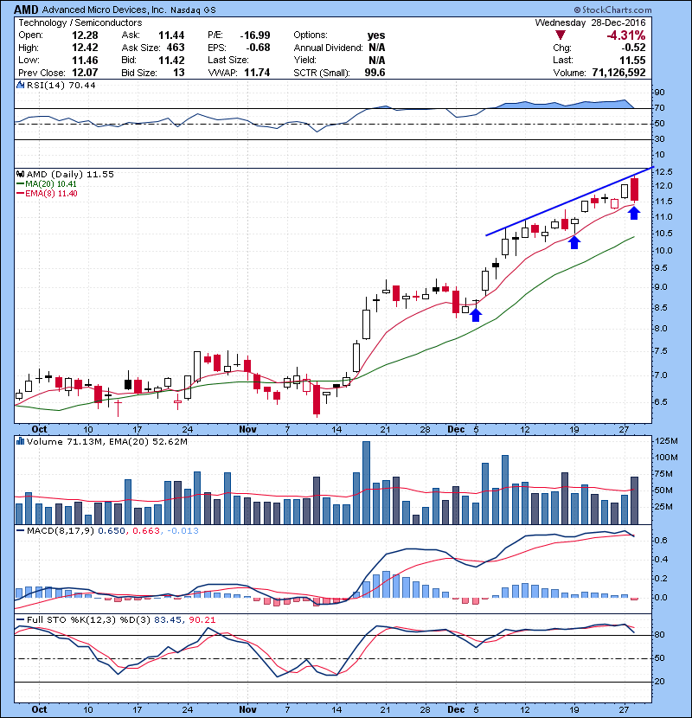Viewport: 692px width, 718px height.
Task: Click the 'Last Size:' label
Action: [x=228, y=60]
